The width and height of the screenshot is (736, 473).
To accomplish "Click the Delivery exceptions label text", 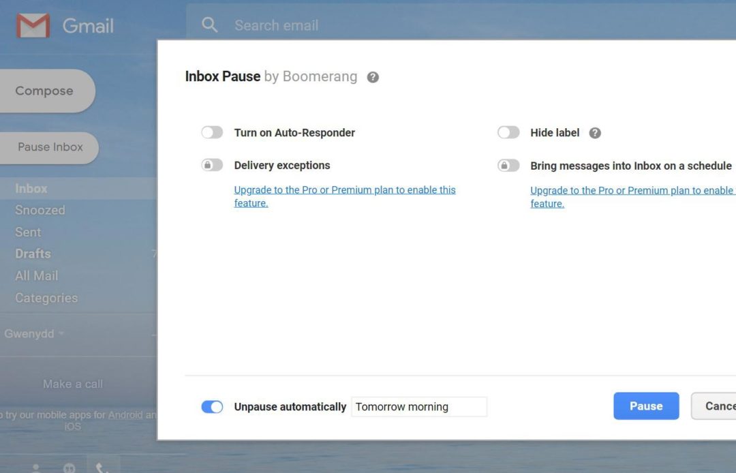I will (x=282, y=165).
